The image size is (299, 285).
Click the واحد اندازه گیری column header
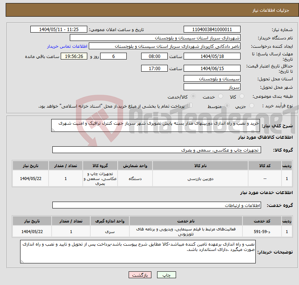110,221
